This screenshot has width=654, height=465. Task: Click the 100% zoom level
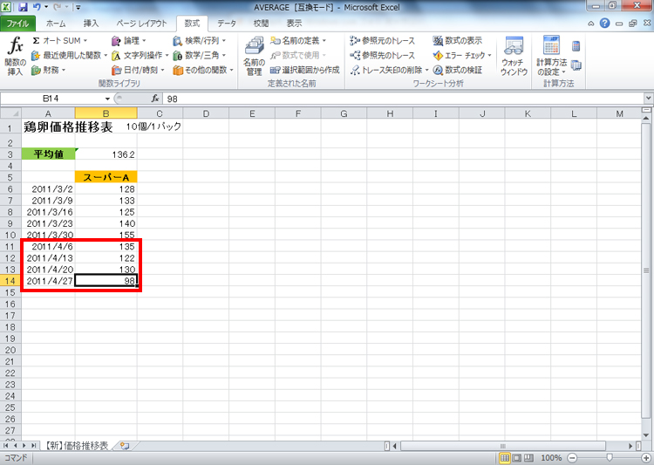(x=551, y=458)
